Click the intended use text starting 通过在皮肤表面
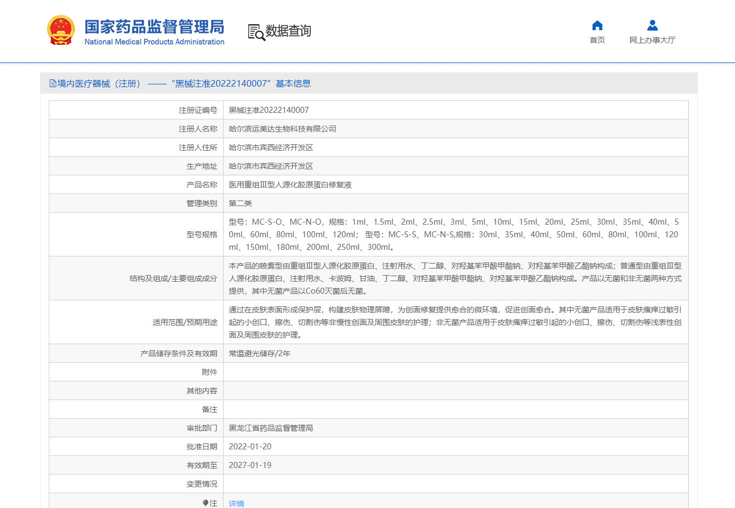The width and height of the screenshot is (735, 508). click(455, 322)
